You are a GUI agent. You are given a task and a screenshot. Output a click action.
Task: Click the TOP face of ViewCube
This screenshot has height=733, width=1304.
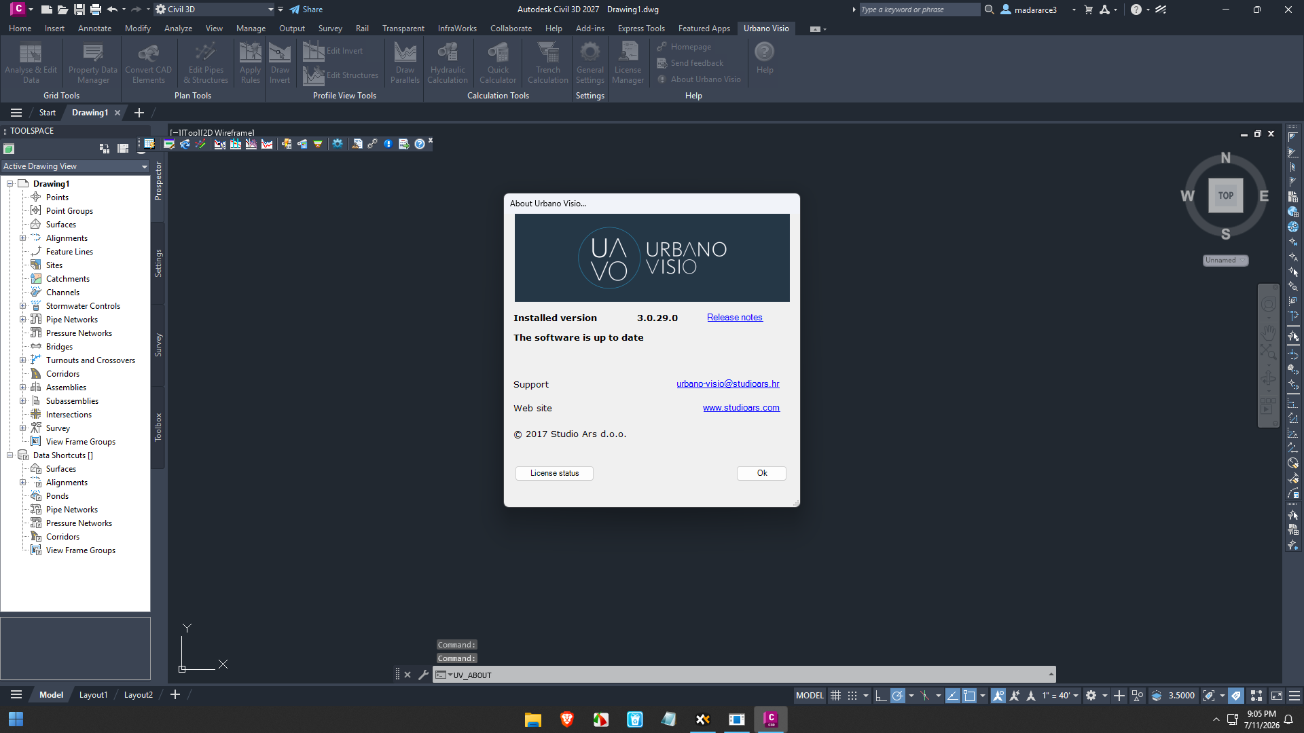point(1225,195)
